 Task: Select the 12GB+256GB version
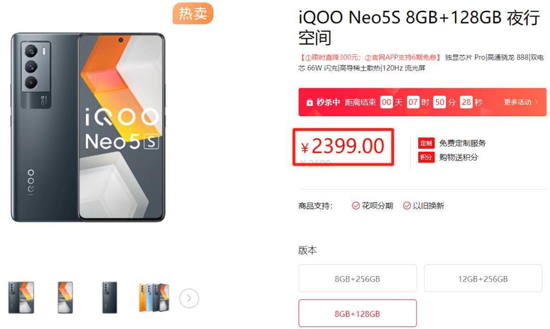click(483, 279)
